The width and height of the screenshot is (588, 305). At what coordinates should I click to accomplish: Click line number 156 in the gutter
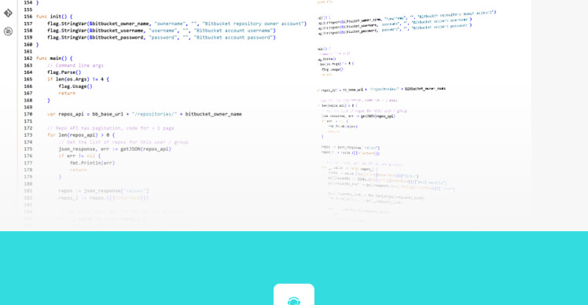pos(28,17)
